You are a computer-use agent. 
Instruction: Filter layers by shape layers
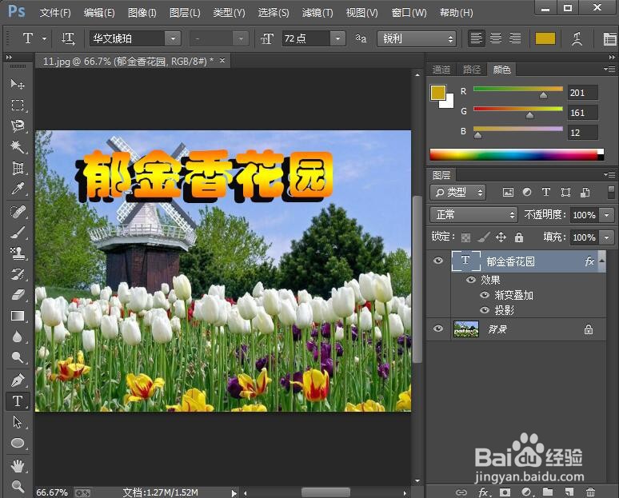pyautogui.click(x=565, y=192)
